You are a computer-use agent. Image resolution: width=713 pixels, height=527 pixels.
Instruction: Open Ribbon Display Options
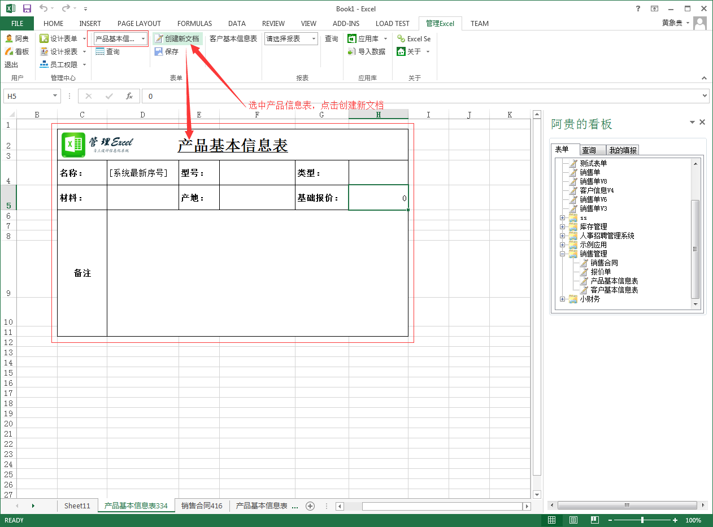tap(654, 8)
